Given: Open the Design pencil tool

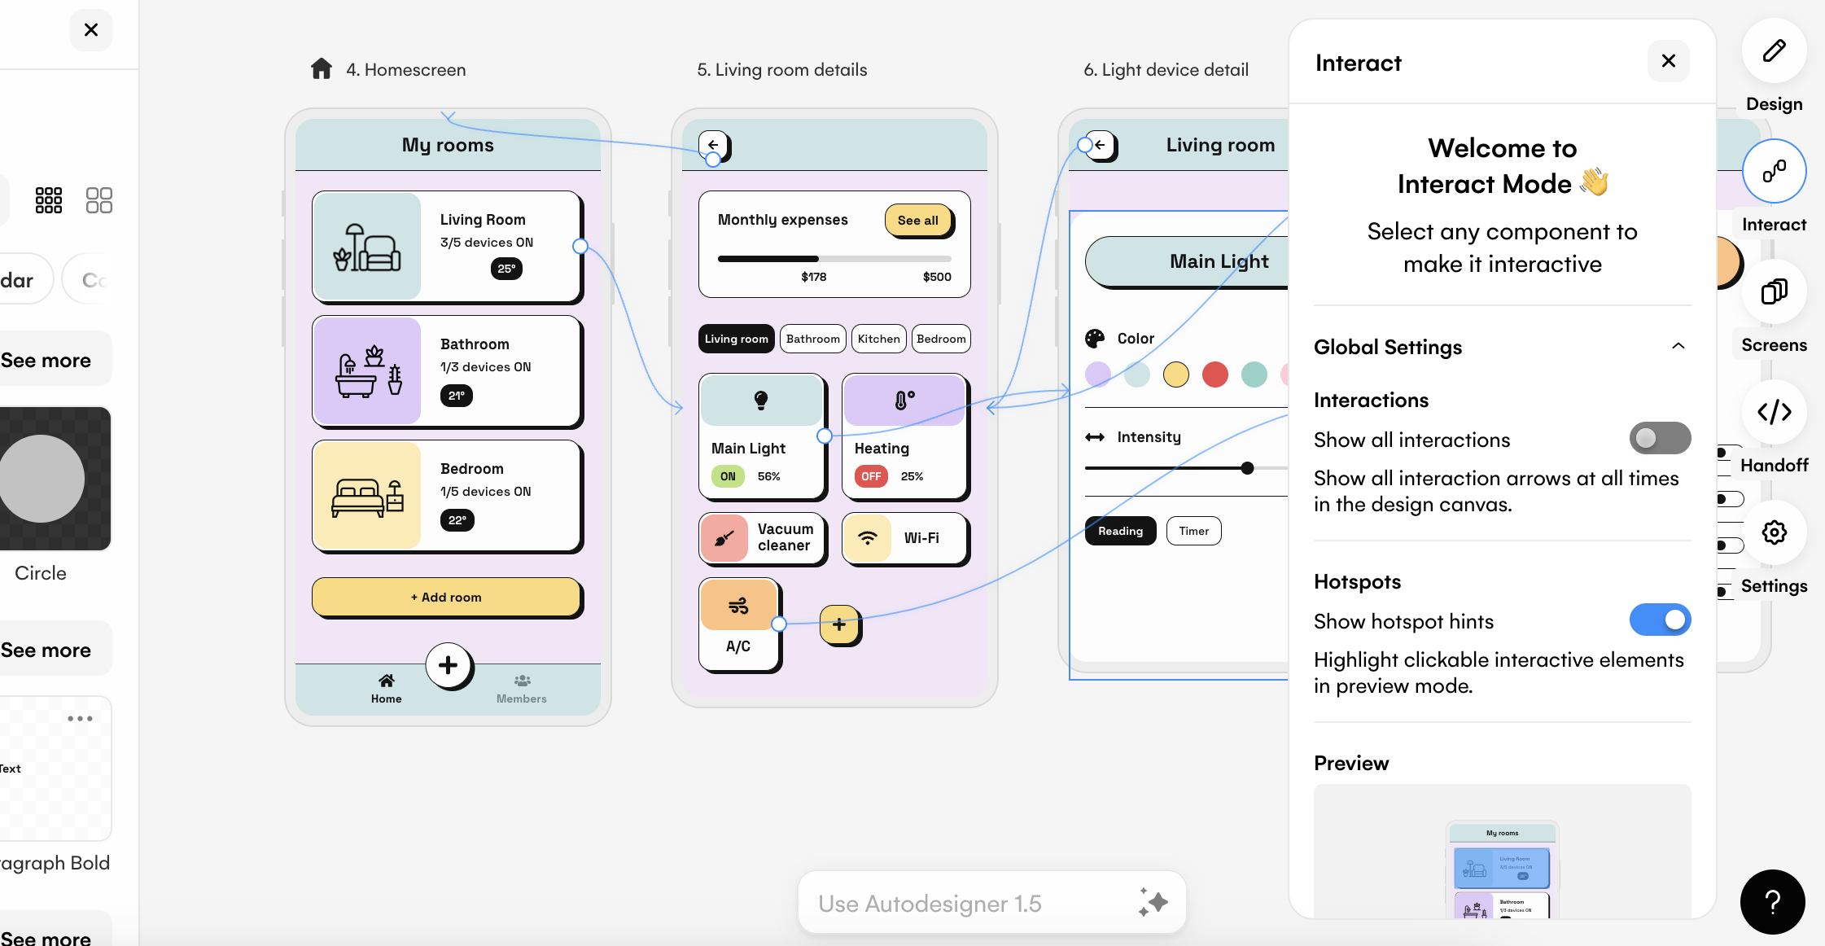Looking at the screenshot, I should (x=1774, y=51).
